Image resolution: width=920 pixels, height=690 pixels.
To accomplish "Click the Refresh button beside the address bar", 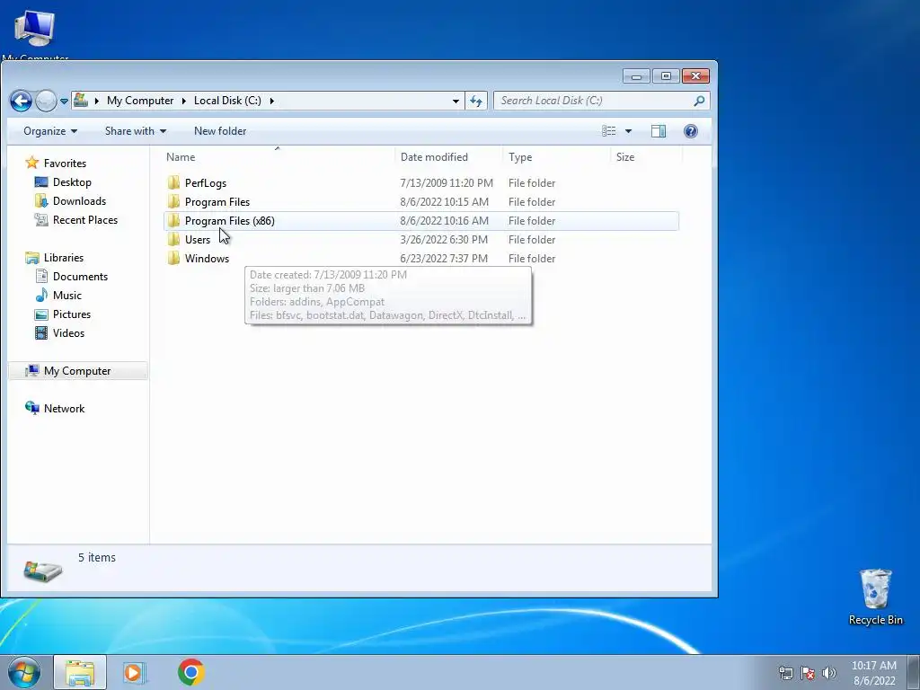I will click(x=476, y=101).
